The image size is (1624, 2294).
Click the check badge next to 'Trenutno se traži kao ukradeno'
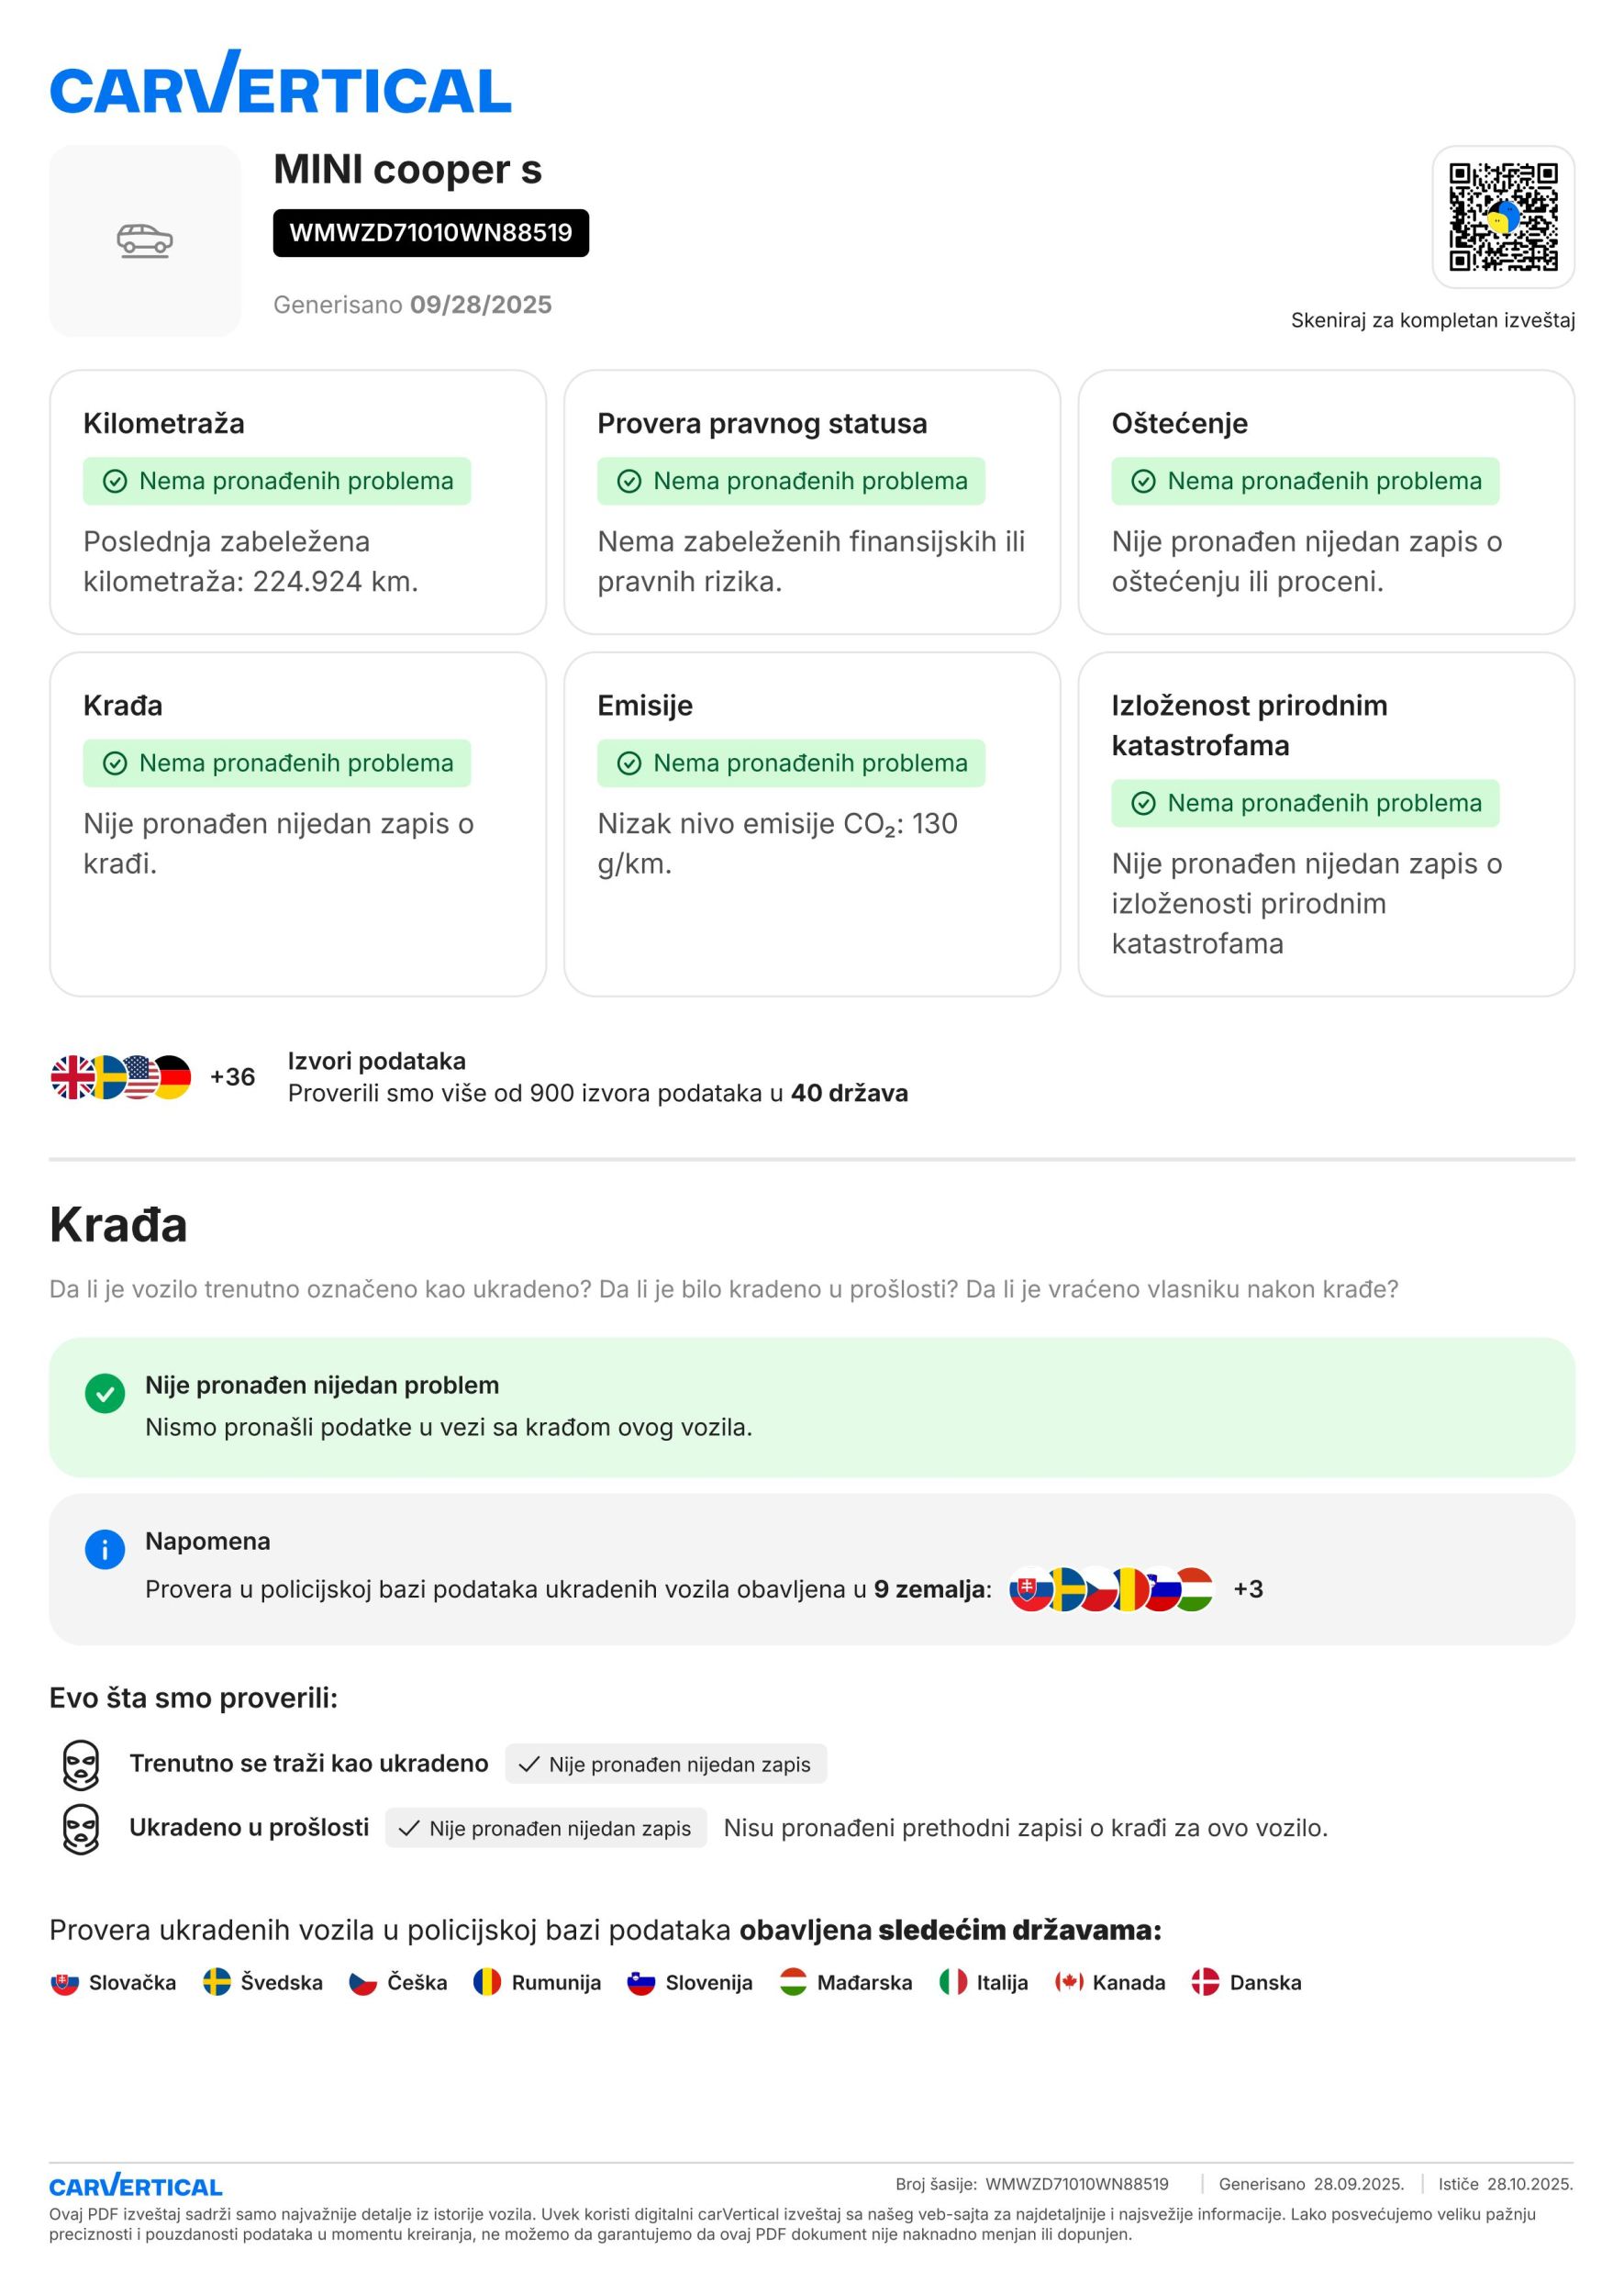[665, 1764]
